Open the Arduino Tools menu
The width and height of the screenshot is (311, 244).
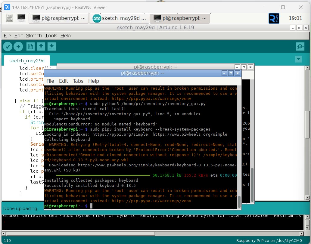tap(51, 36)
